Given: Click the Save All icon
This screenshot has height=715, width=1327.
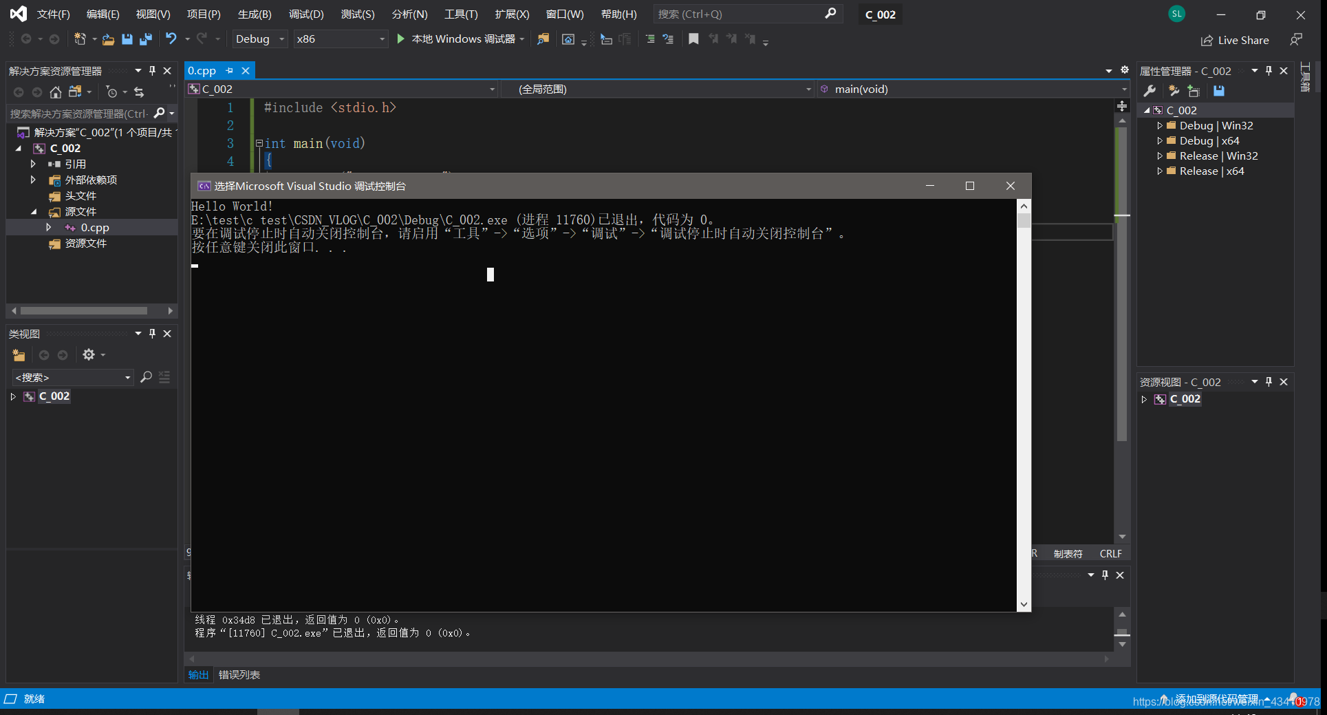Looking at the screenshot, I should coord(146,39).
